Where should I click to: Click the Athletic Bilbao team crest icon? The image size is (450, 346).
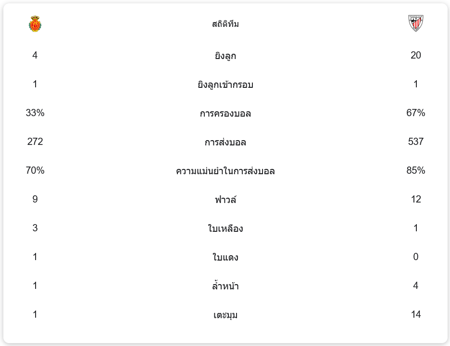pyautogui.click(x=415, y=23)
